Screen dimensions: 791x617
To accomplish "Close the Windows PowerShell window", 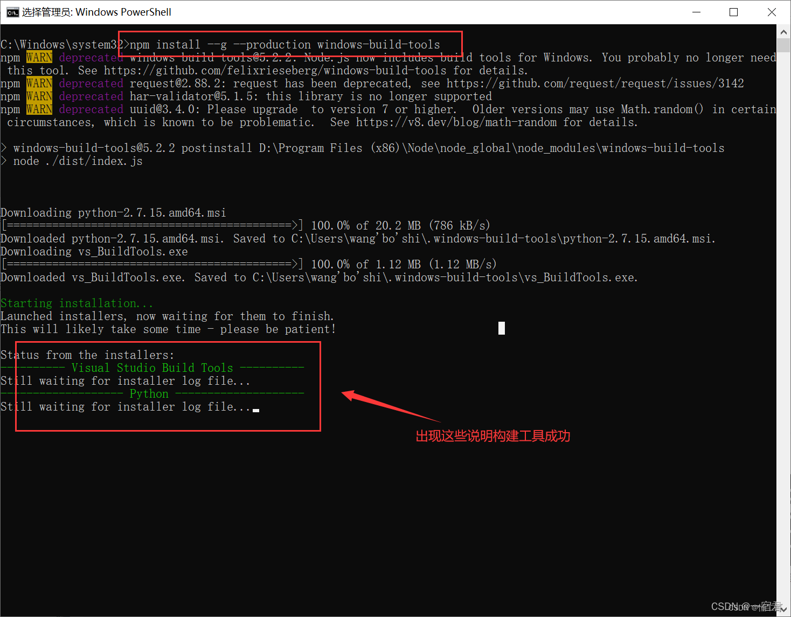I will (x=772, y=12).
